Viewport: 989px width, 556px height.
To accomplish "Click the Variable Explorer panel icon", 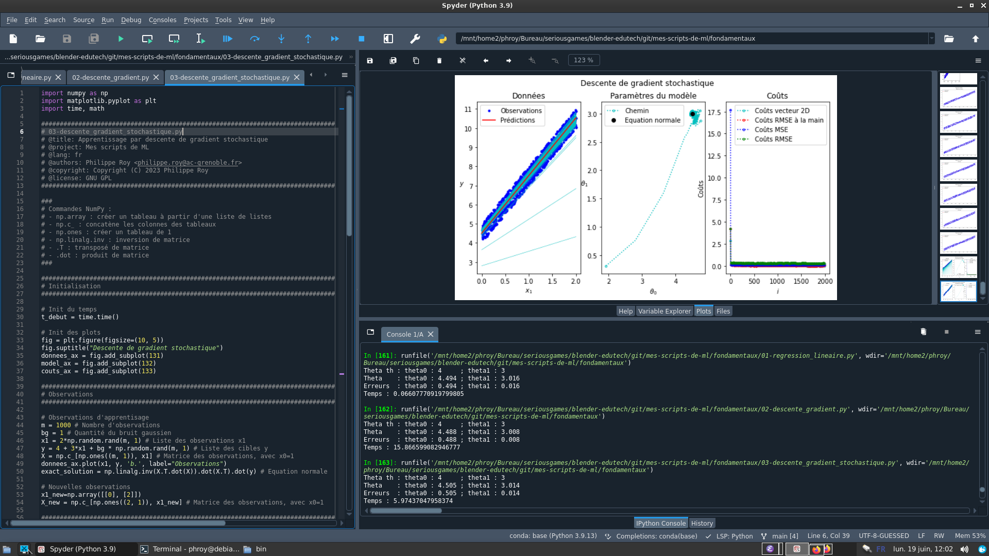I will coord(663,311).
